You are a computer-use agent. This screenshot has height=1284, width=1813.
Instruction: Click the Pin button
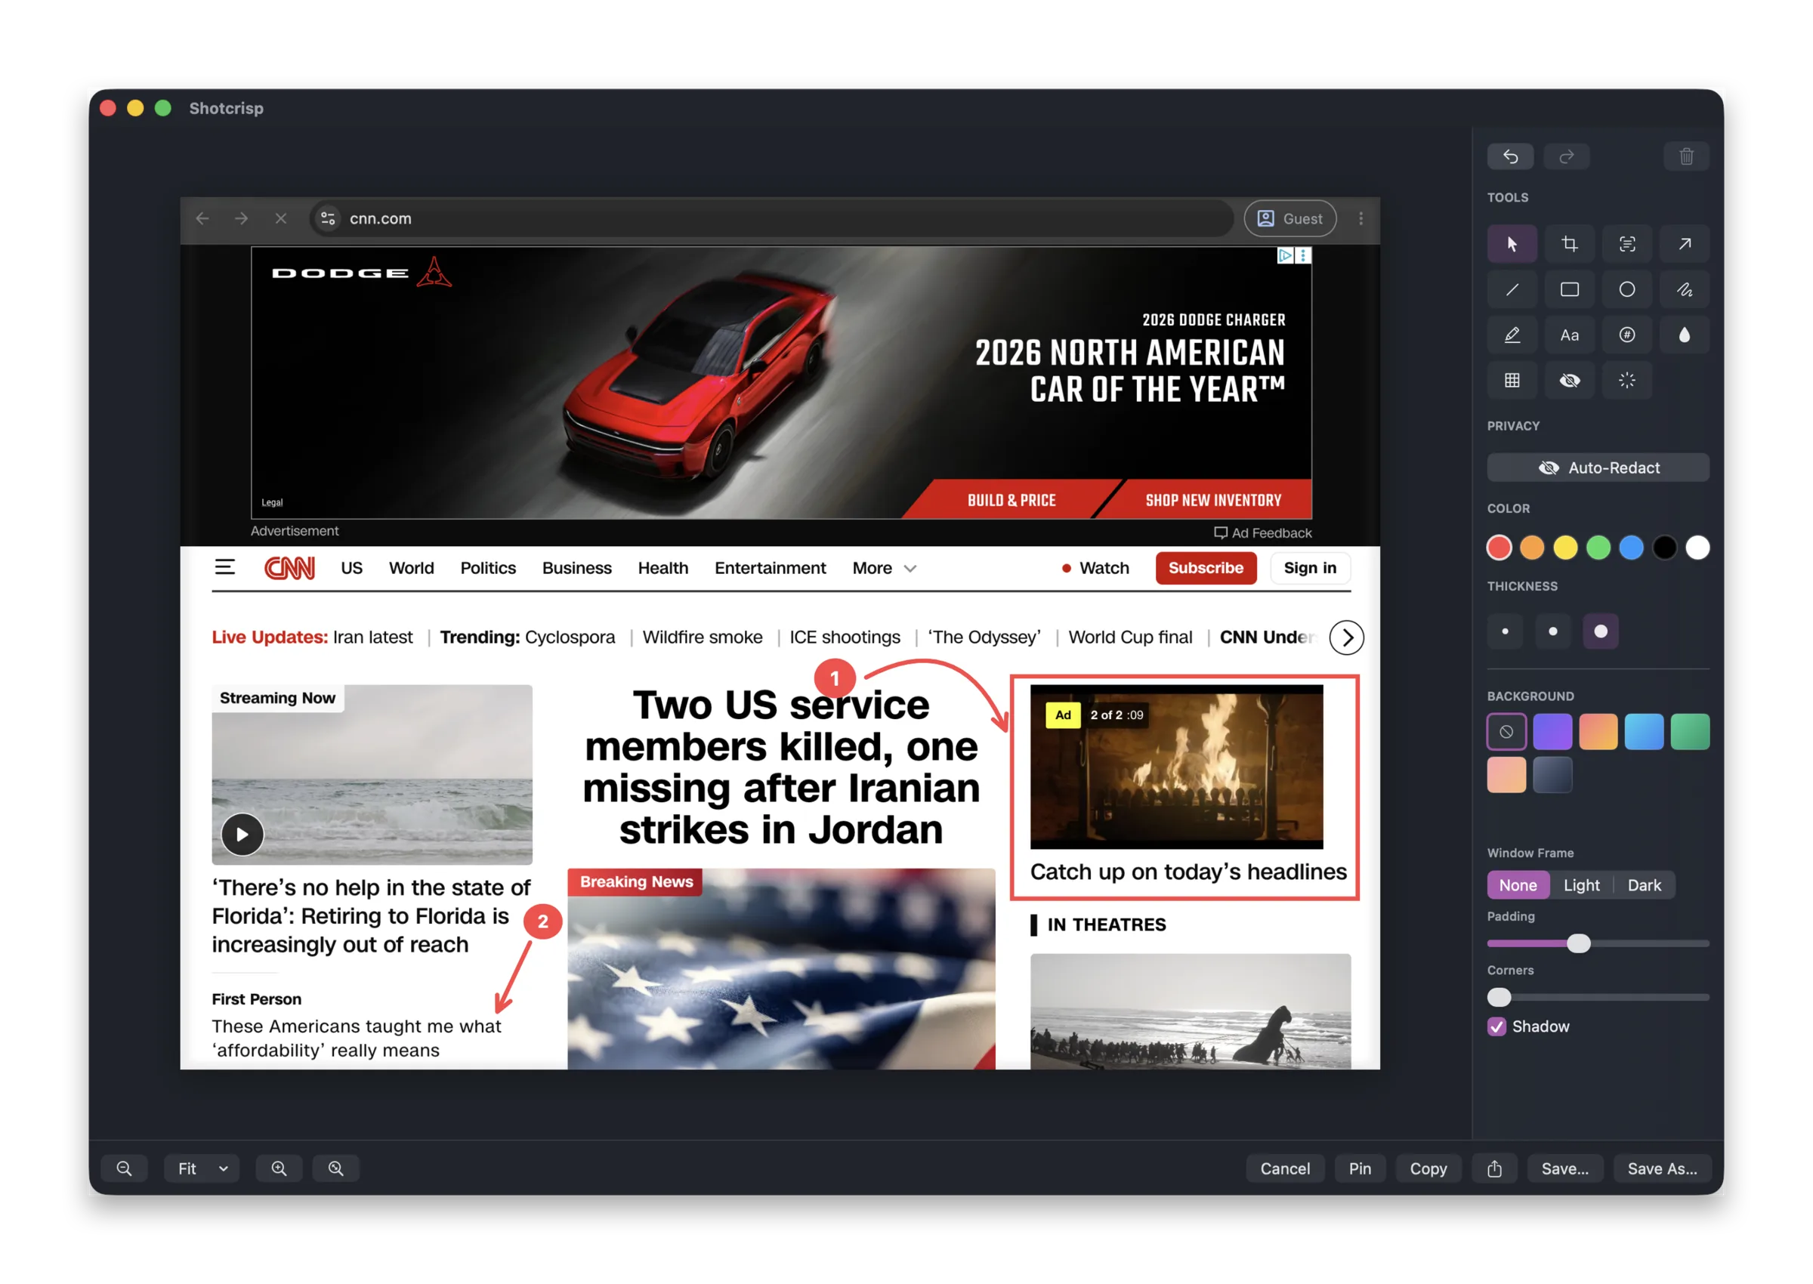coord(1359,1168)
